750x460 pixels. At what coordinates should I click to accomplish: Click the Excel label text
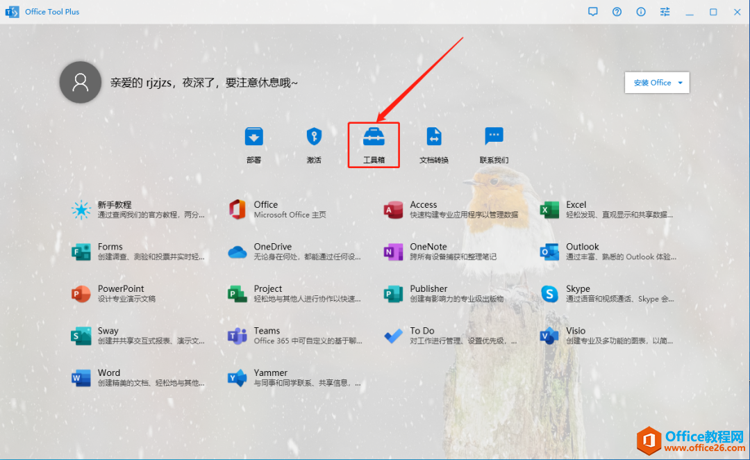coord(576,204)
